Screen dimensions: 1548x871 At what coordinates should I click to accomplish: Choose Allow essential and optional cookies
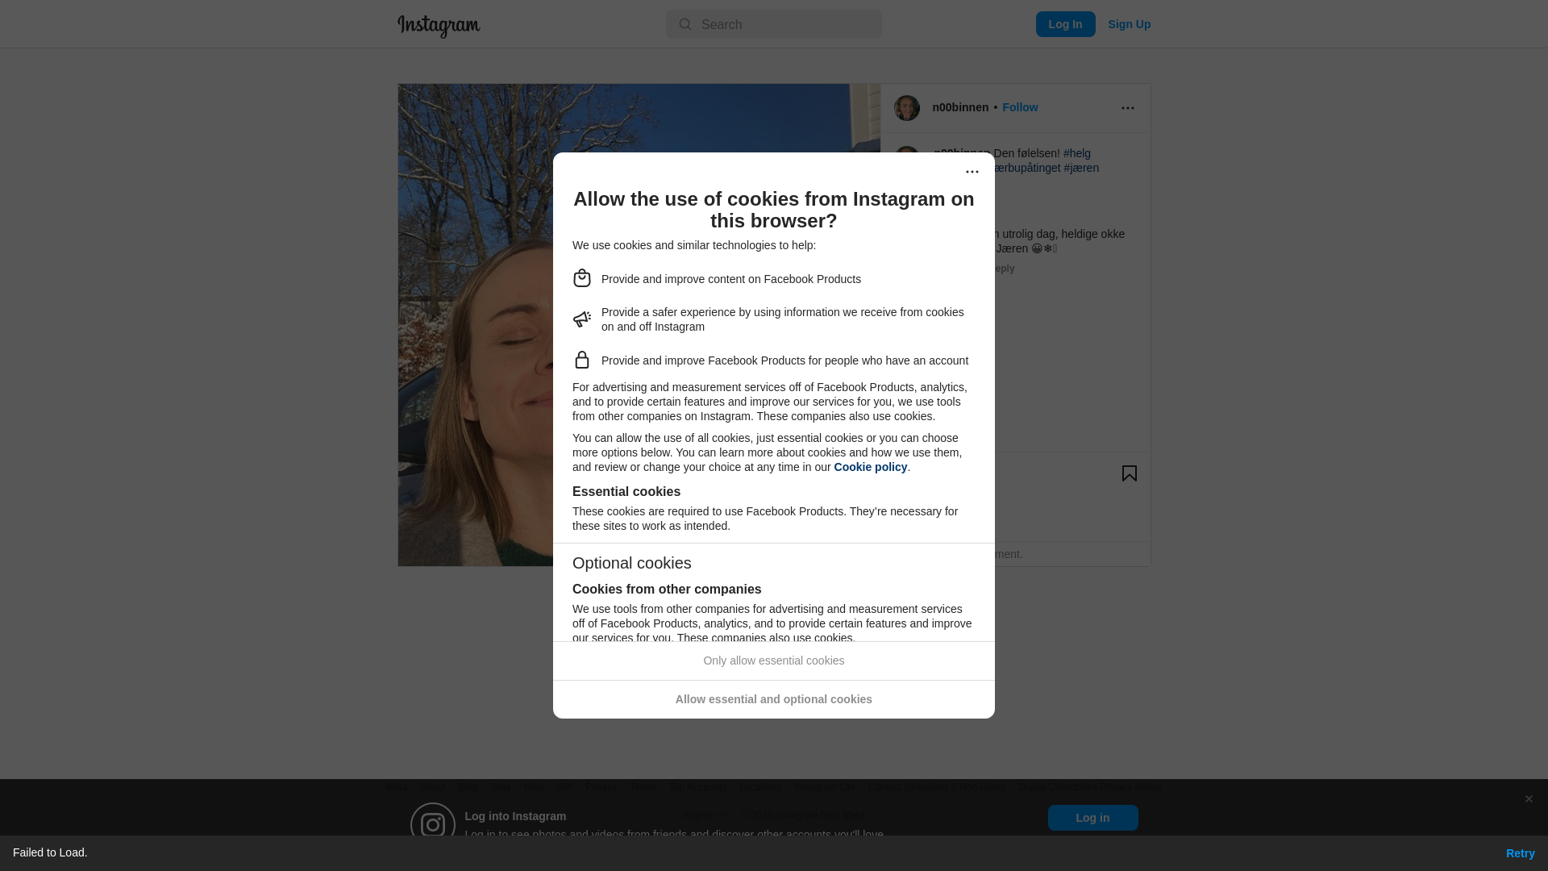(x=774, y=699)
